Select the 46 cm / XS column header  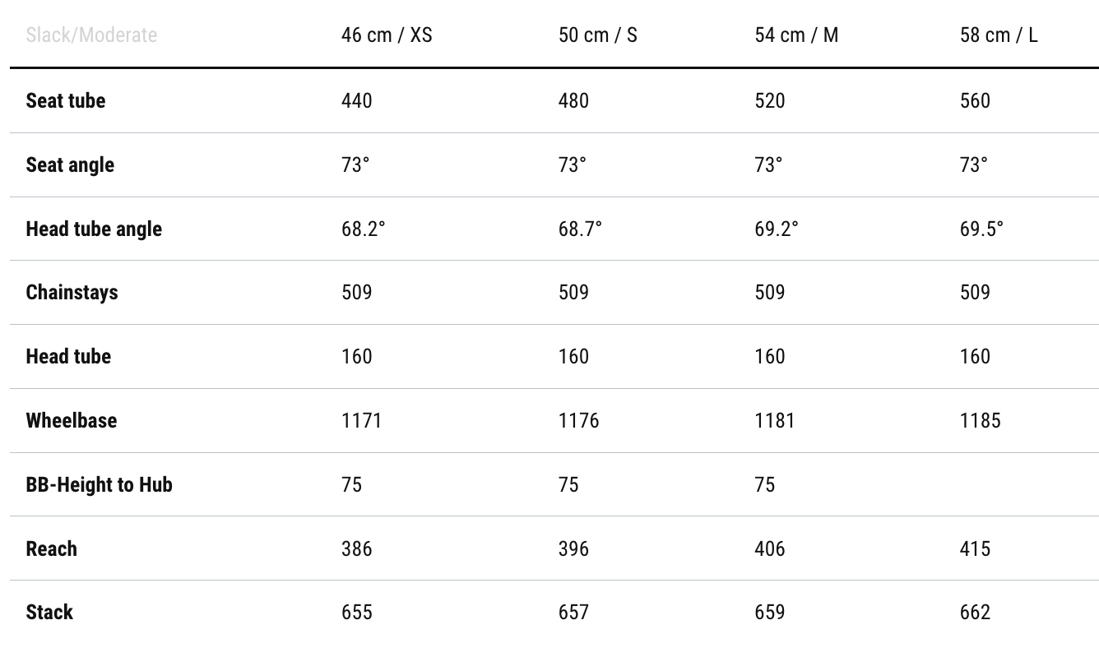(387, 35)
